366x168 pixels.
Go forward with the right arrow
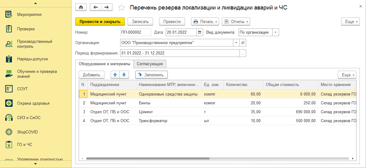pos(107,7)
